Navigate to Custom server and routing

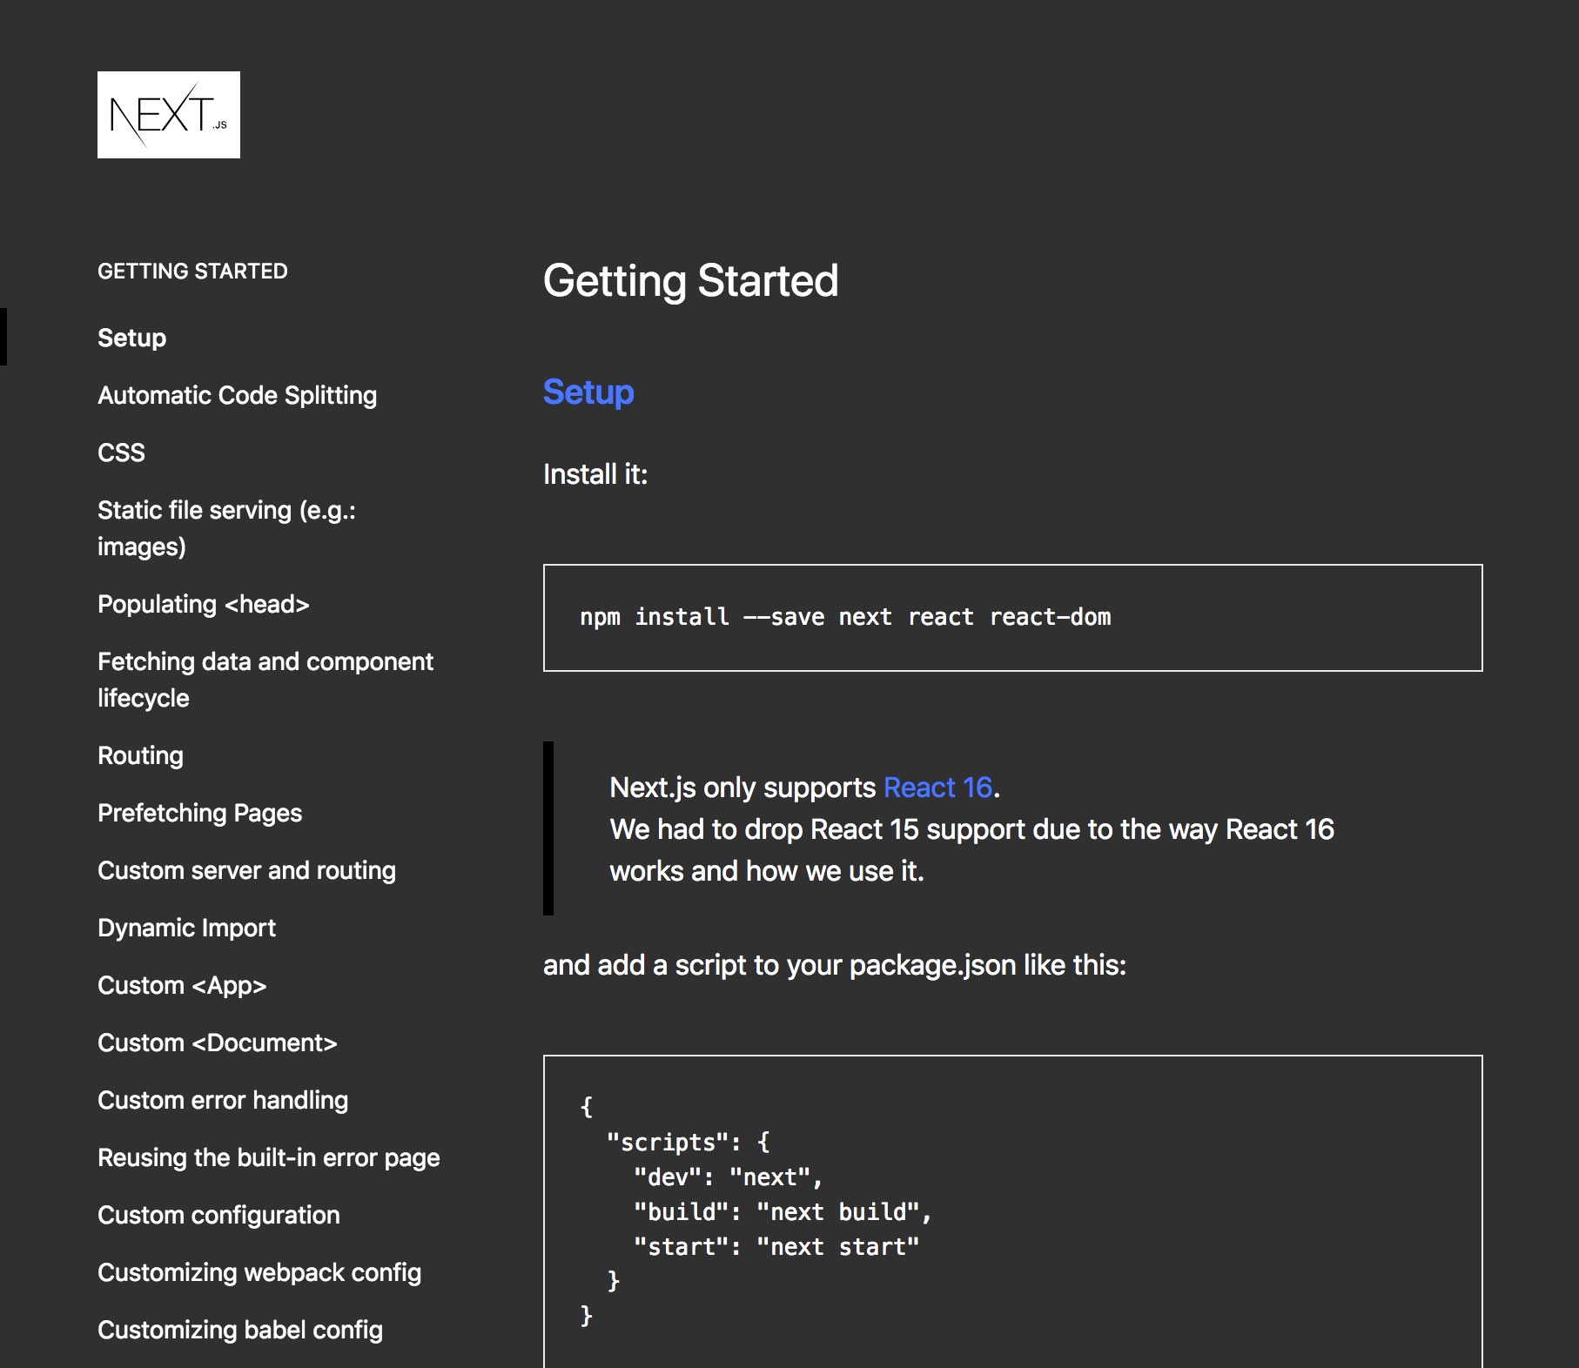click(x=246, y=870)
